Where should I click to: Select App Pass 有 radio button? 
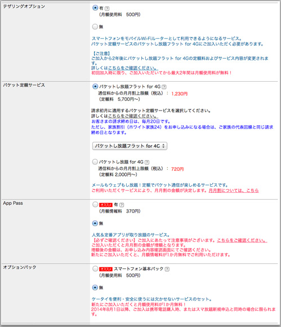(x=95, y=204)
